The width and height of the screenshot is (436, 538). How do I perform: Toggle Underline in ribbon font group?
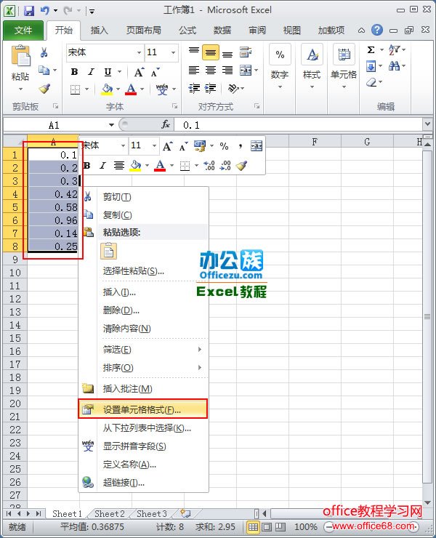click(108, 72)
